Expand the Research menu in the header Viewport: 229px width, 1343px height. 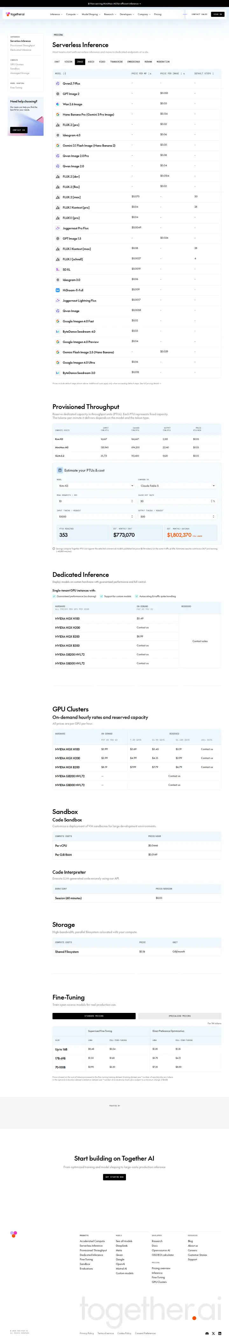tap(110, 15)
